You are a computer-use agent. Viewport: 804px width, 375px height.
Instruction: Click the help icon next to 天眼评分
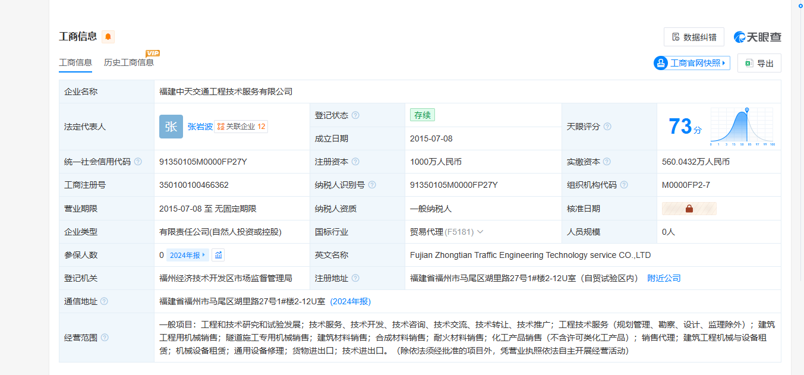607,127
